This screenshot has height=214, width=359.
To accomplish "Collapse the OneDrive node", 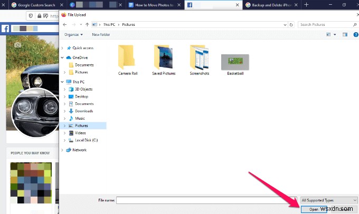I will point(62,57).
